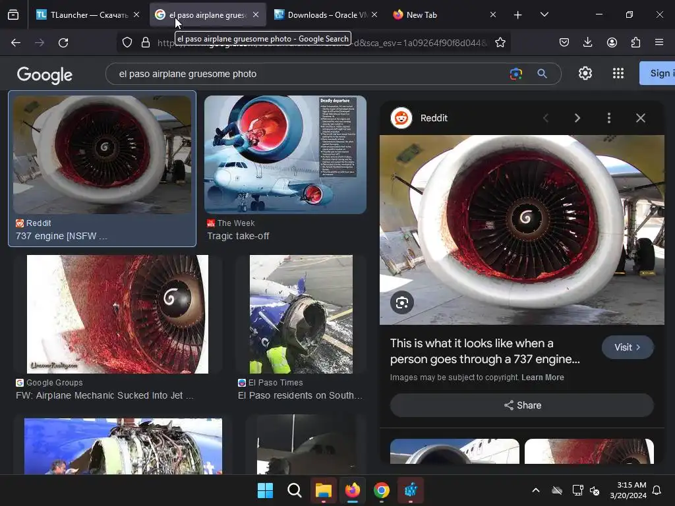Go forward with the forward arrow

40,43
